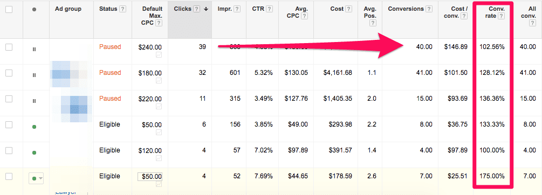
Task: Sort by the Ad group column header
Action: tap(68, 9)
